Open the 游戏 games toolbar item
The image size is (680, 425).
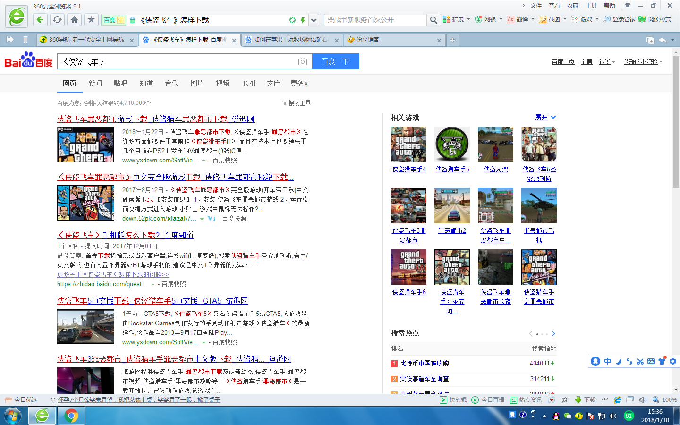582,19
